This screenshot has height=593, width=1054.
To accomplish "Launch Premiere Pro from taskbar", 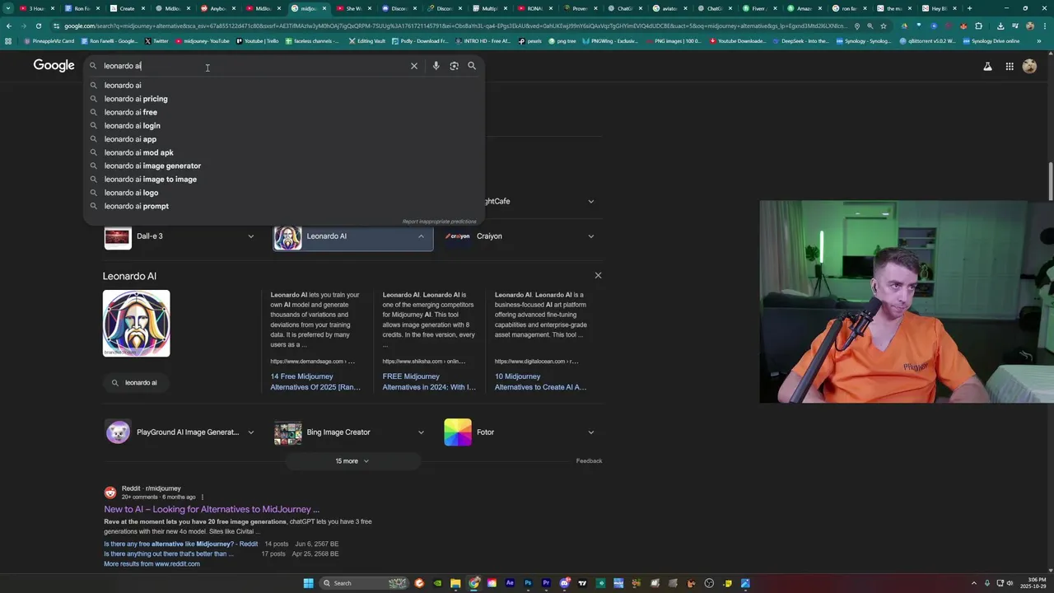I will coord(546,583).
